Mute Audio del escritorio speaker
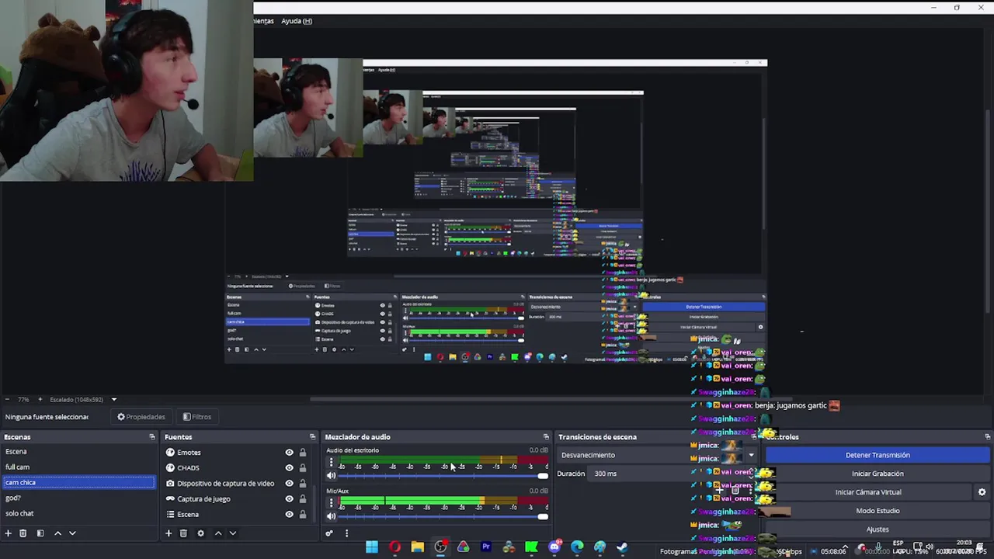 point(332,476)
